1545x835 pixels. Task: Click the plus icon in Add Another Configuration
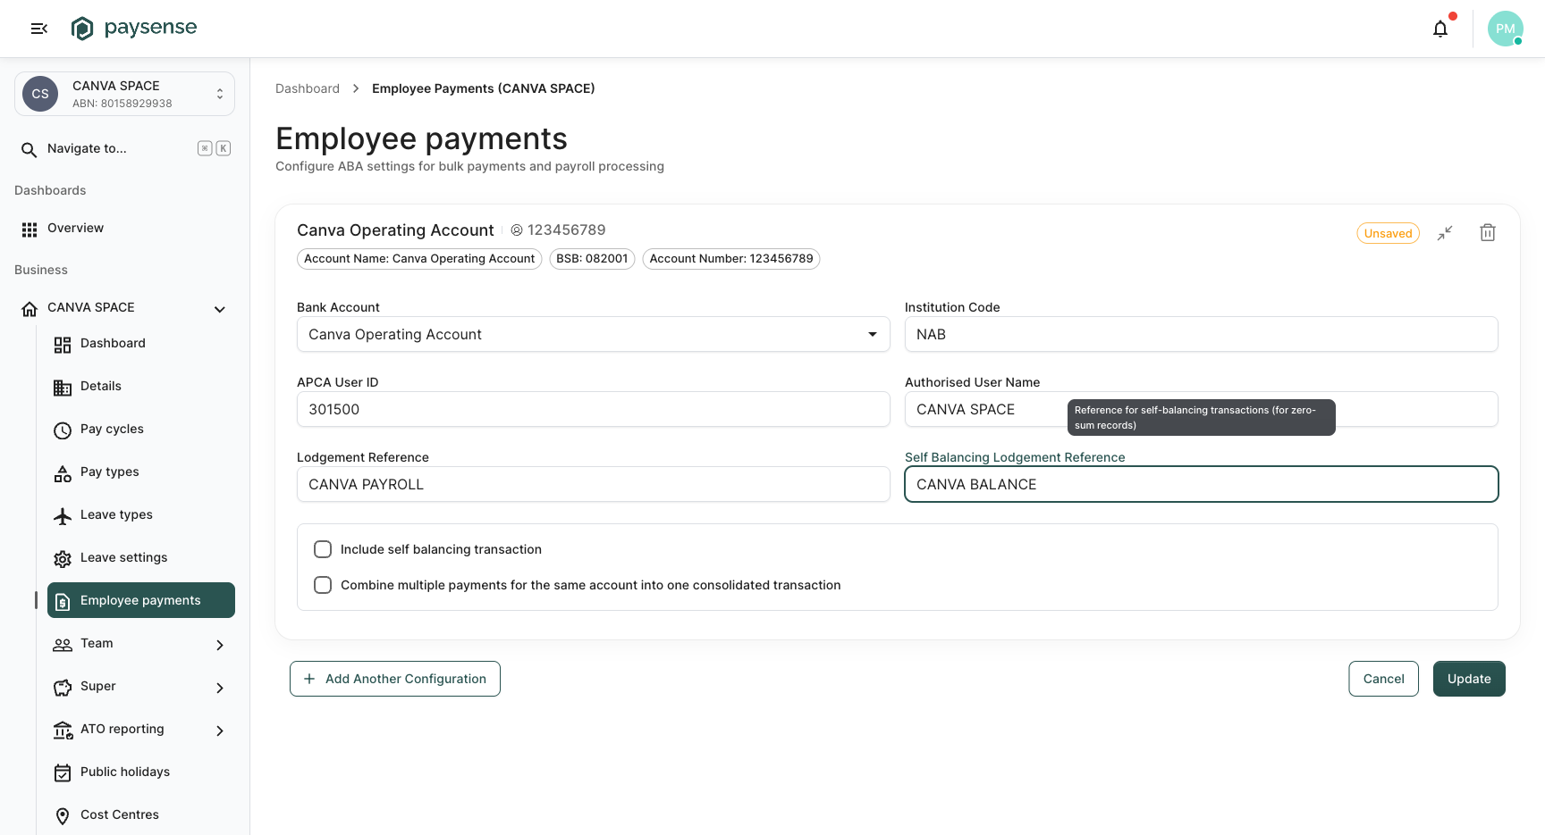(x=309, y=679)
